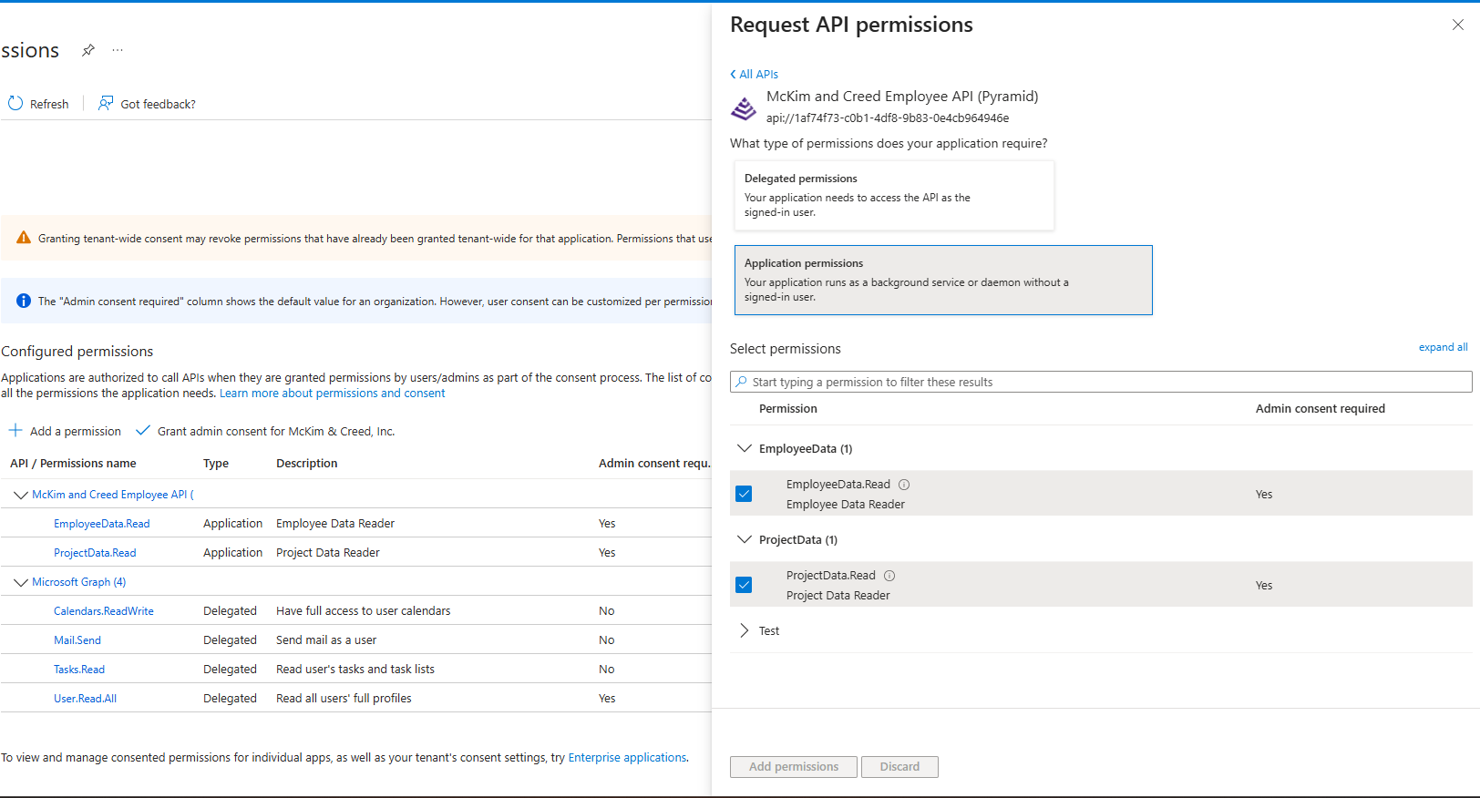Sort by API / Permissions name column
Viewport: 1480px width, 798px height.
point(73,464)
